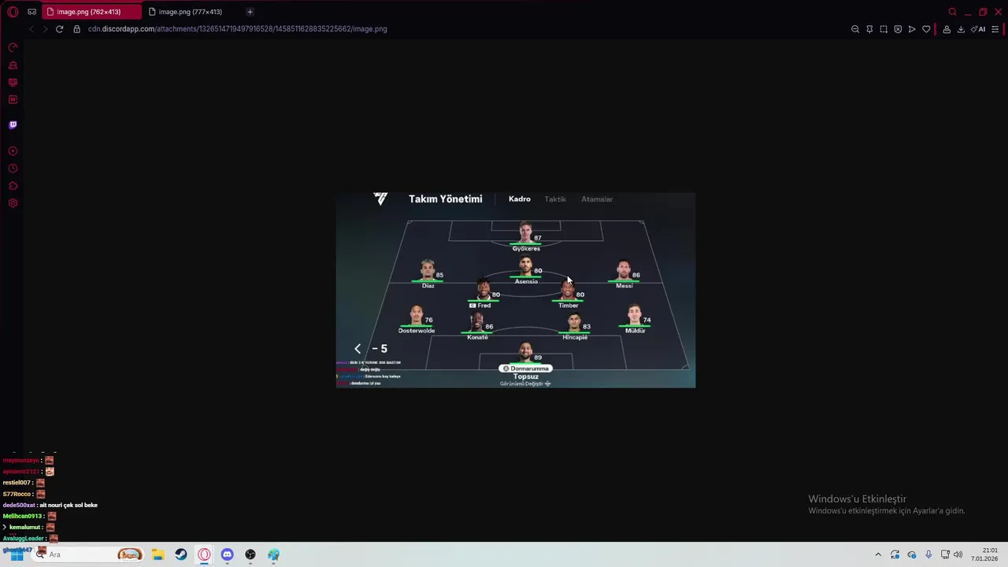
Task: Open the striped sidebar panel icon
Action: pyautogui.click(x=13, y=83)
